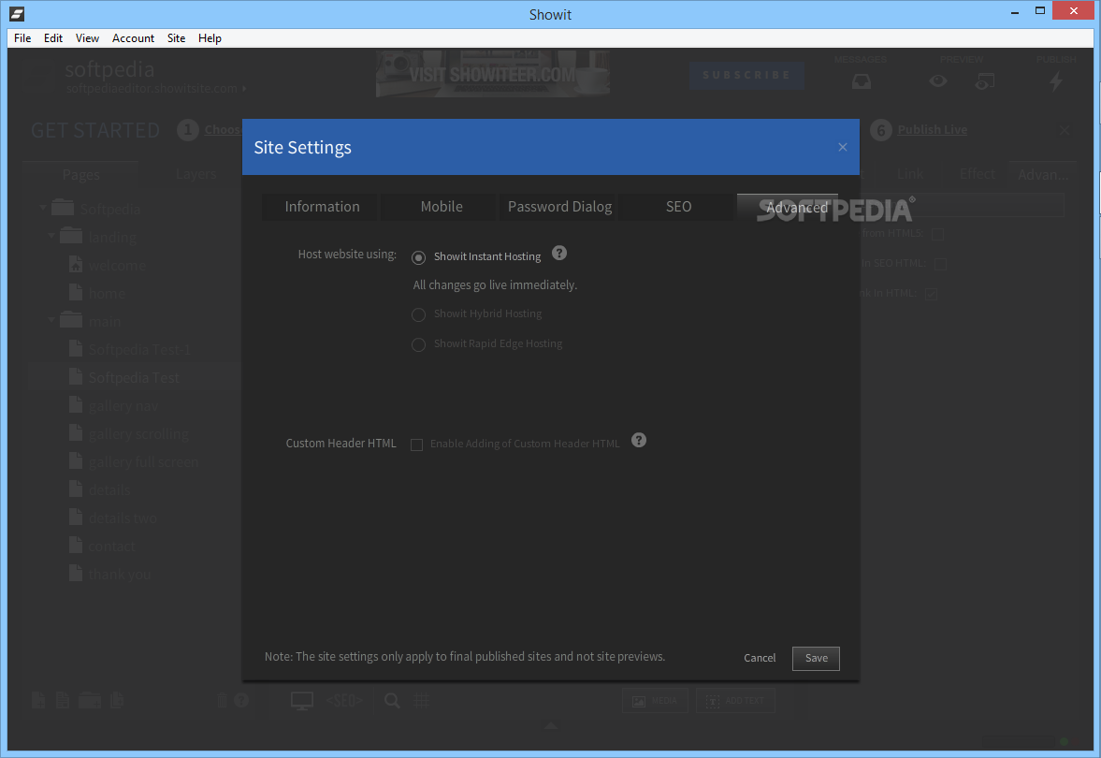The width and height of the screenshot is (1101, 758).
Task: Open the File menu
Action: click(22, 38)
